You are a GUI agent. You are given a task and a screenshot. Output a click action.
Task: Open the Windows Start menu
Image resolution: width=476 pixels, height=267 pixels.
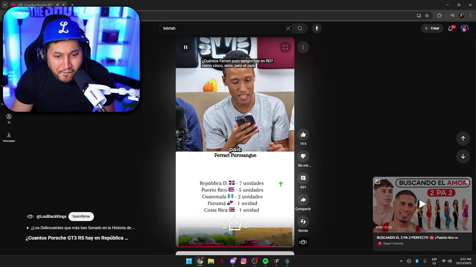[x=189, y=261]
